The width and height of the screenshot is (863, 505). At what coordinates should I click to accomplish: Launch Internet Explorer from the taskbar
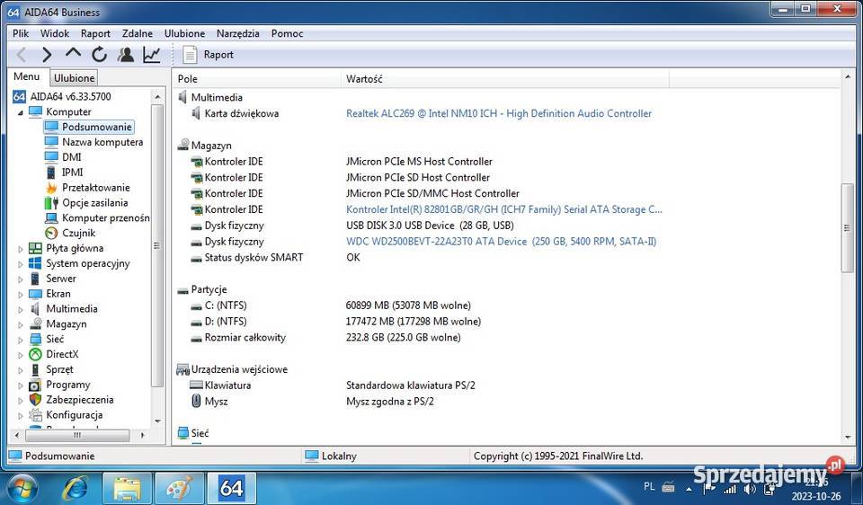(x=75, y=489)
